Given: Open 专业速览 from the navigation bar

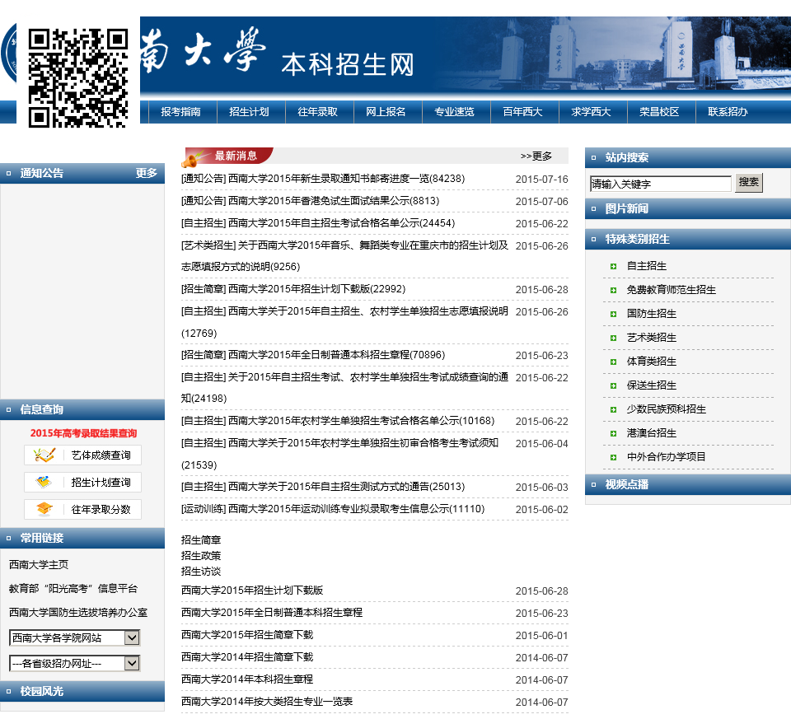Looking at the screenshot, I should 455,112.
